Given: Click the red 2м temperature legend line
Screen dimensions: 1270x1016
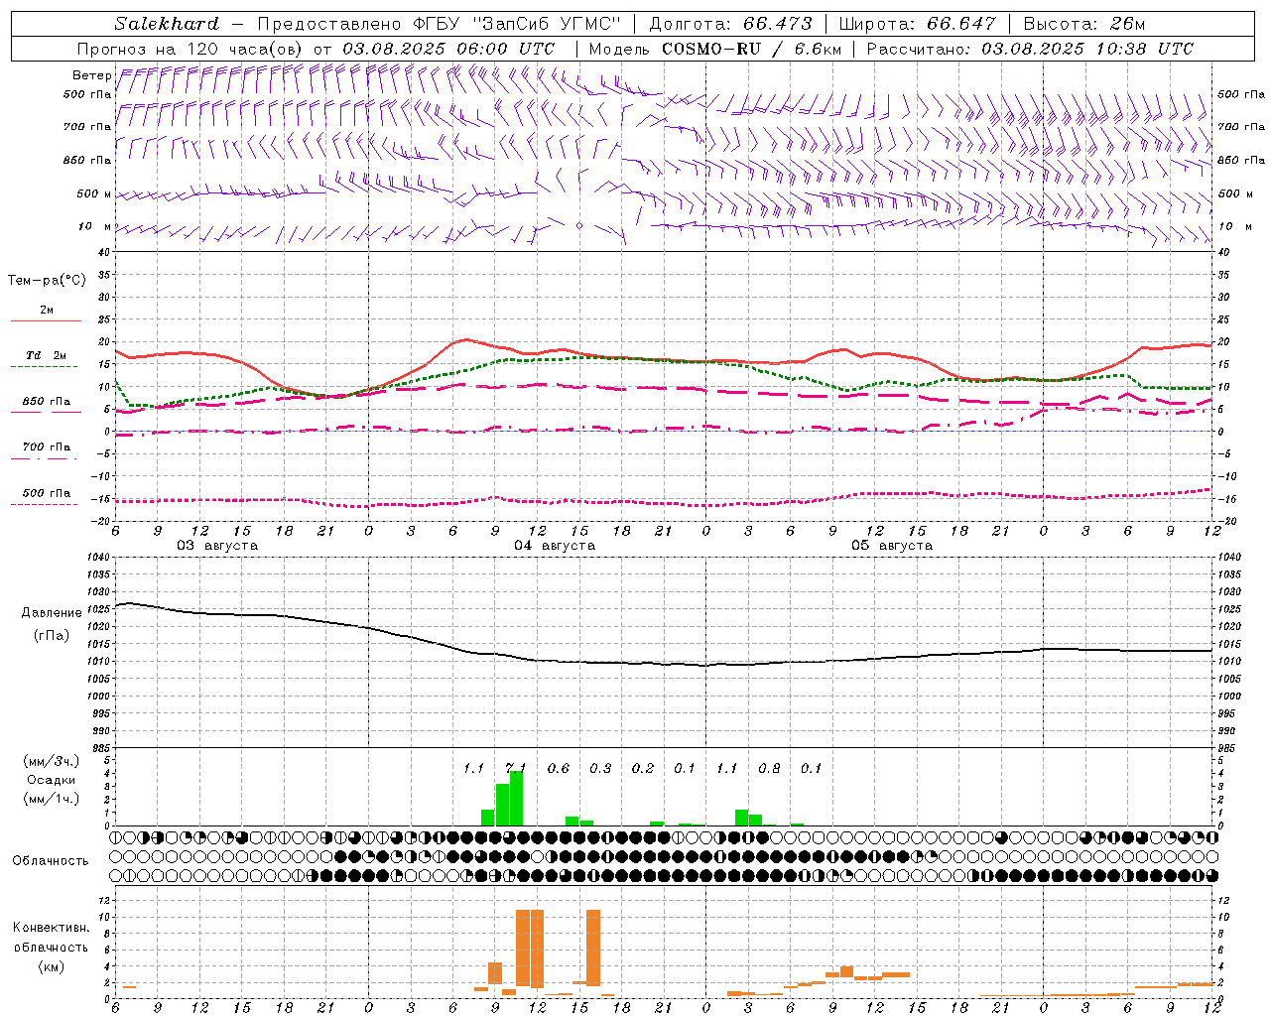Looking at the screenshot, I should coord(46,320).
